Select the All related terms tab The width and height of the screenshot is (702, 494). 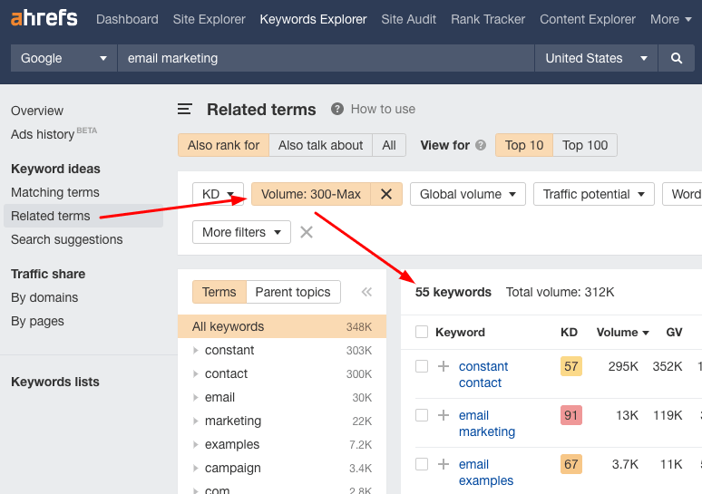pyautogui.click(x=388, y=145)
